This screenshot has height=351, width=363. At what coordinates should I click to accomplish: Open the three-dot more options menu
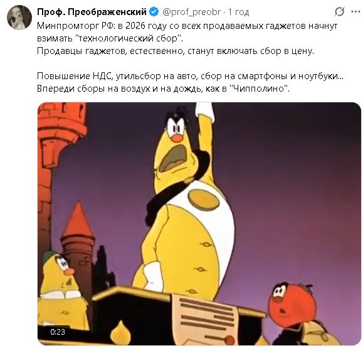356,11
